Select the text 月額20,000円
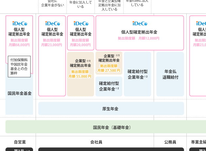The width and height of the screenshot is (206, 151). [80, 45]
